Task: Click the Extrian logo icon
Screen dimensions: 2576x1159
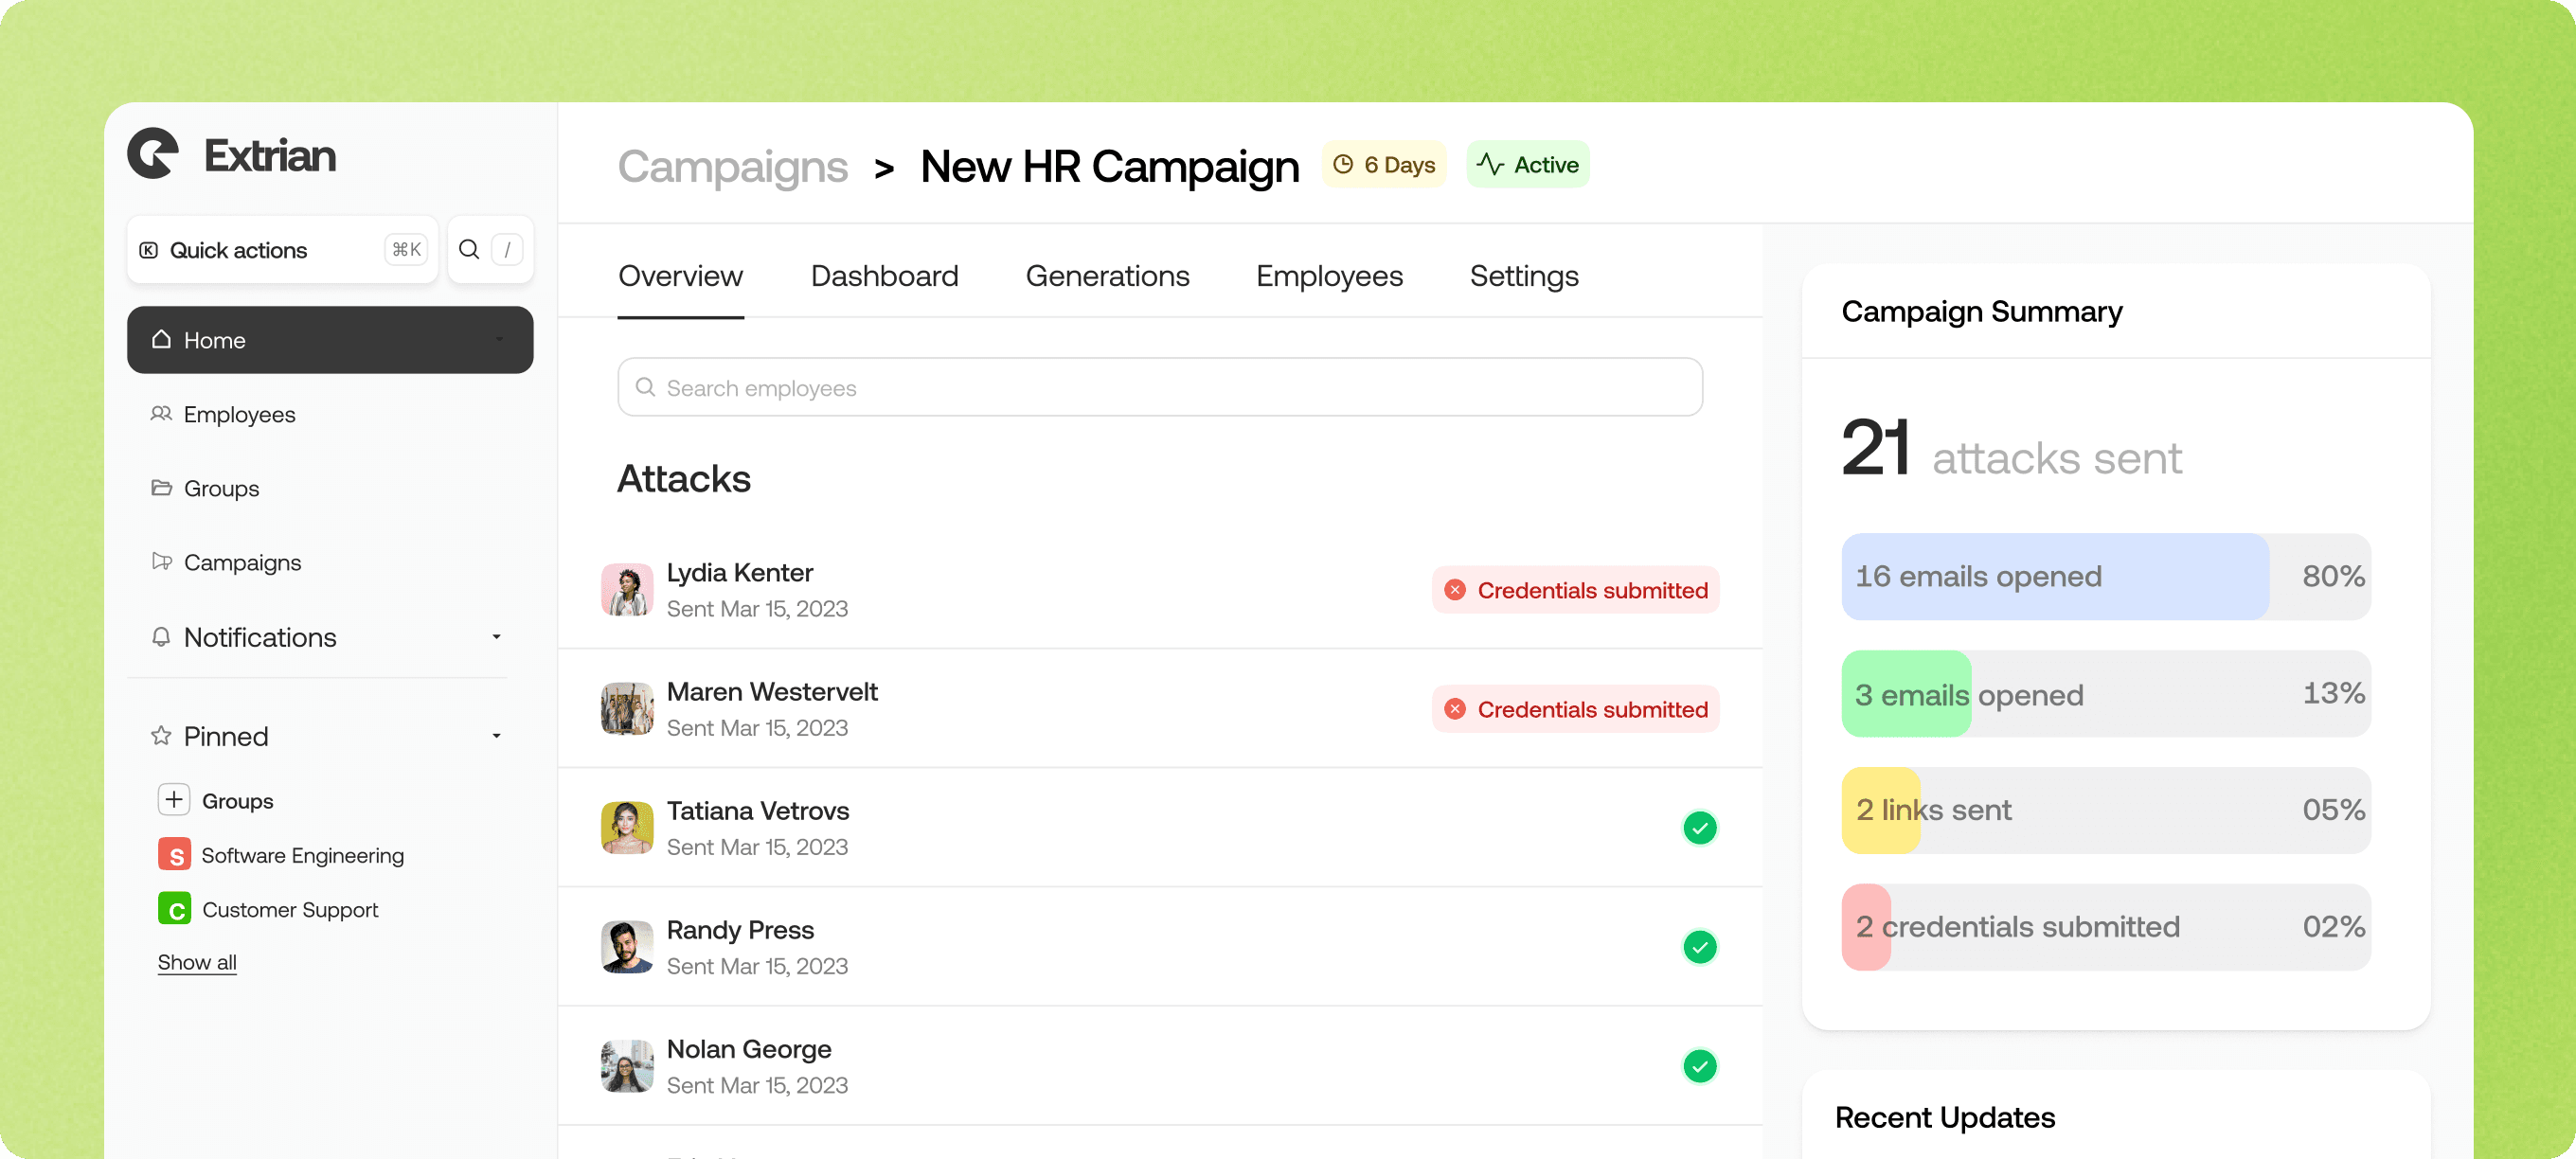Action: tap(153, 154)
